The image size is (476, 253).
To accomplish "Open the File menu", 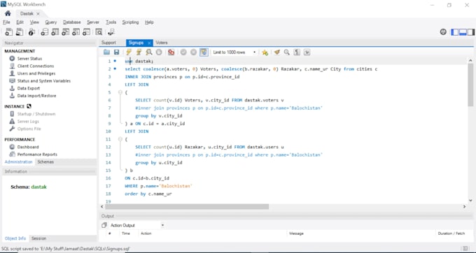I will (6, 22).
